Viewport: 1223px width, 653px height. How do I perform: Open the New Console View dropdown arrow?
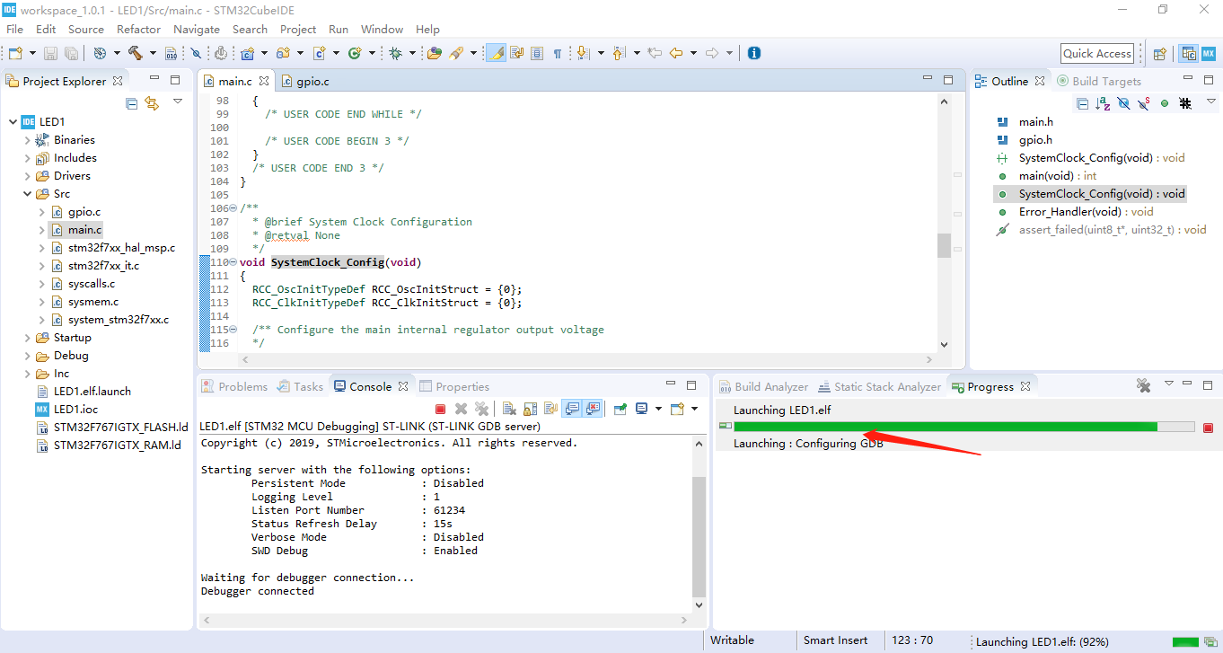(694, 409)
